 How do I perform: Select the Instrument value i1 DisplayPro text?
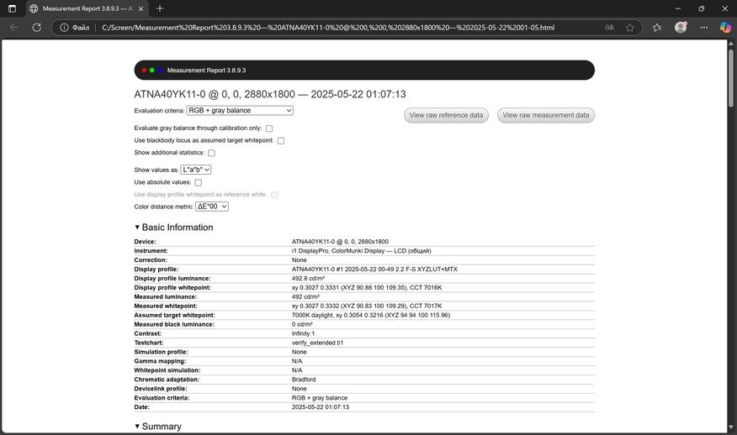point(362,251)
